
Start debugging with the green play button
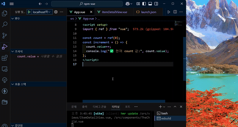tap(29, 12)
